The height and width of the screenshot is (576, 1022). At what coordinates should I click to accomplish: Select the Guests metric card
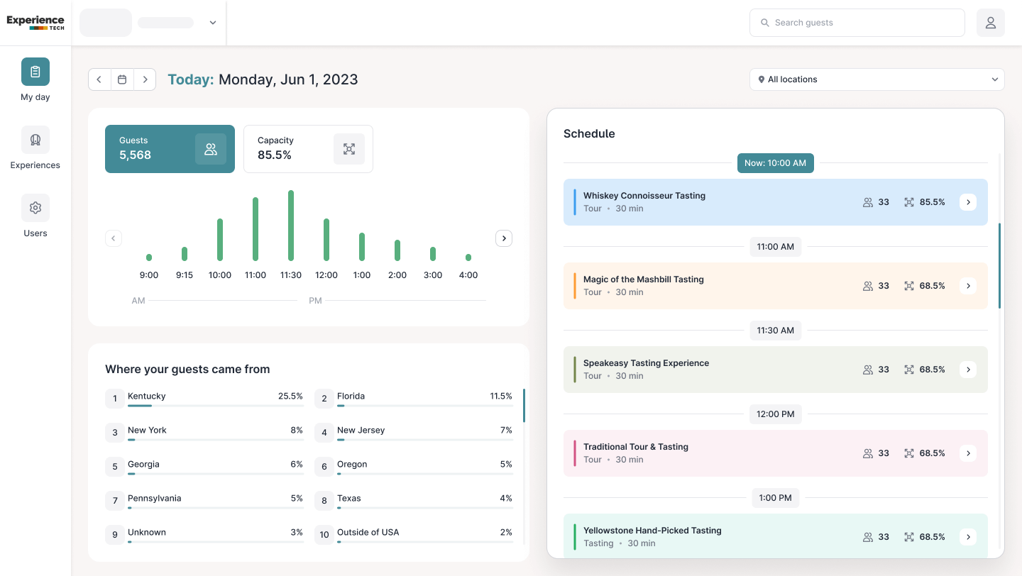[x=170, y=149]
